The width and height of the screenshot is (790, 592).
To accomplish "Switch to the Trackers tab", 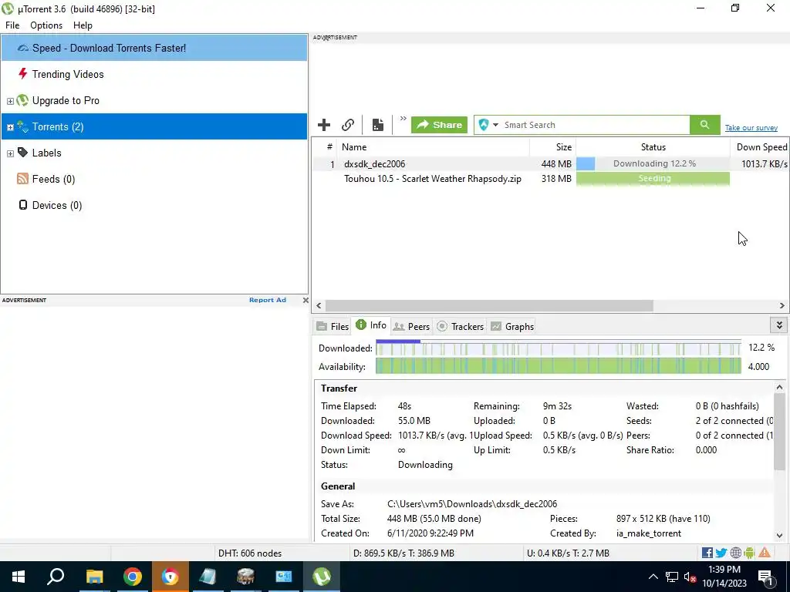I will point(460,326).
